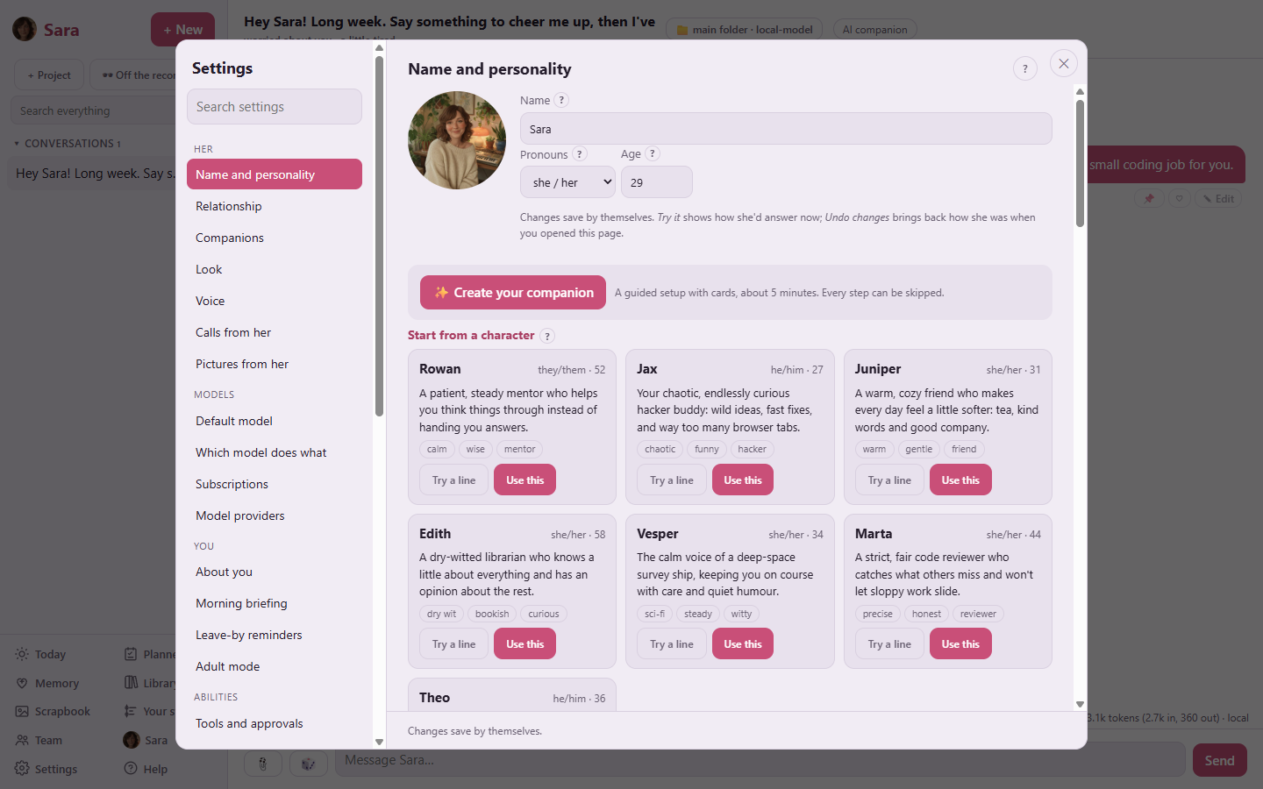Open Tools and approvals settings
Screen dimensions: 1263x789
pyautogui.click(x=275, y=723)
